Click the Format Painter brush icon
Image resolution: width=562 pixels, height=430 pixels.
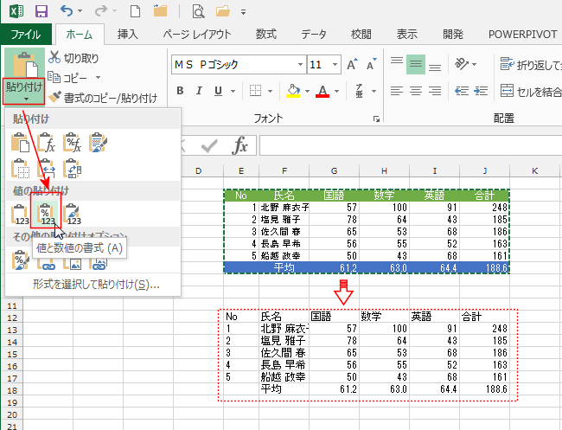54,97
